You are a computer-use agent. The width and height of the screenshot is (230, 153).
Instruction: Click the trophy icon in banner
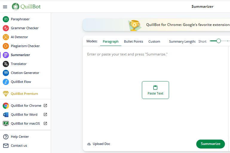click(x=134, y=25)
